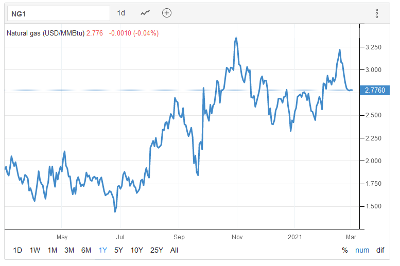Viewport: 400px width, 266px height.
Task: Add a comparison with the plus icon
Action: click(167, 13)
